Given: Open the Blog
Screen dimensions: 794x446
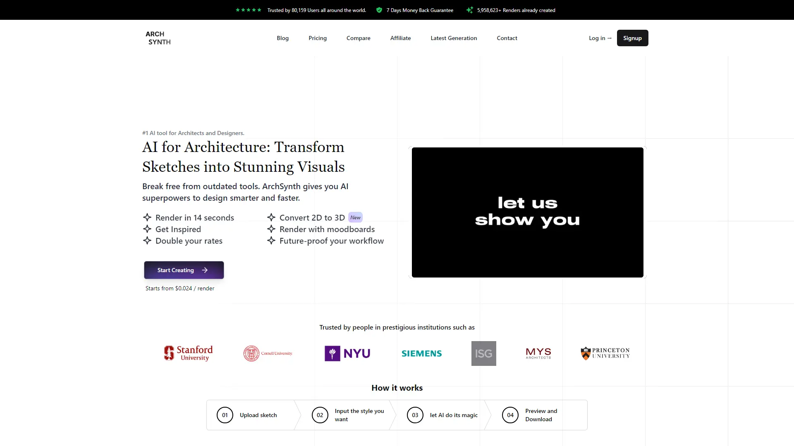Looking at the screenshot, I should 282,38.
